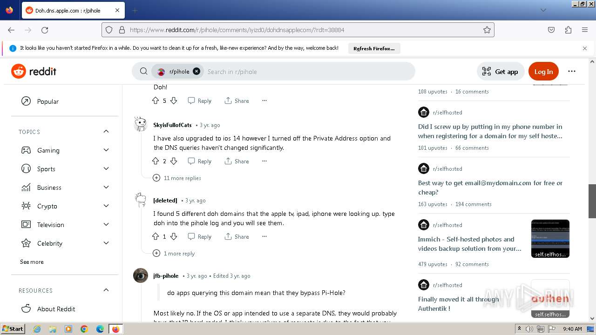Click the Log In button
The image size is (596, 335).
pyautogui.click(x=543, y=71)
